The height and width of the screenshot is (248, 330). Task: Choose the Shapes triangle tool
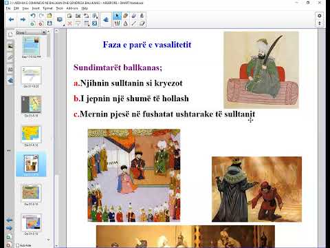click(x=126, y=23)
